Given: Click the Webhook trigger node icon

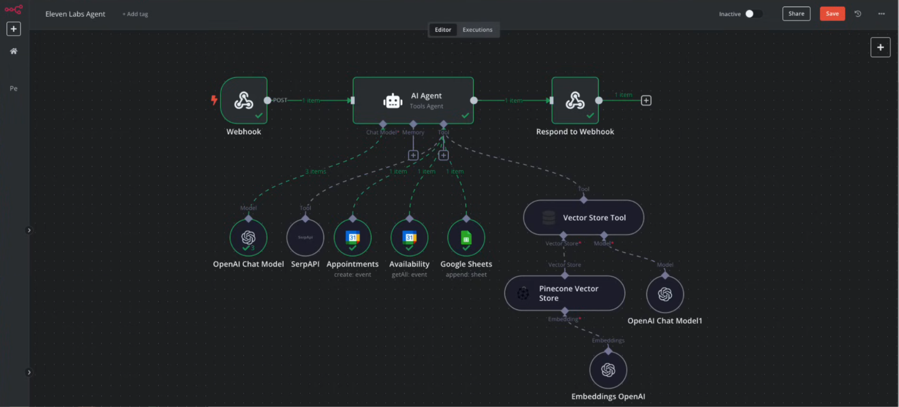Looking at the screenshot, I should point(243,100).
